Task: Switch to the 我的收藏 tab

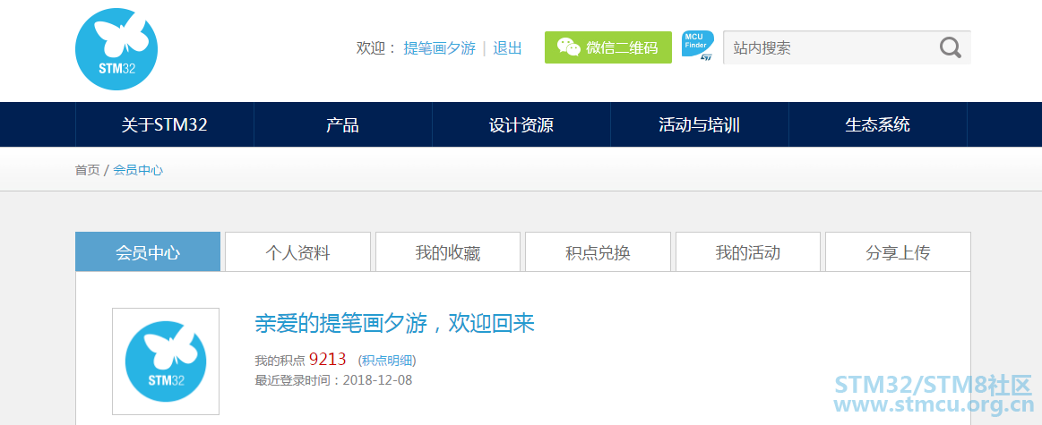Action: 448,251
